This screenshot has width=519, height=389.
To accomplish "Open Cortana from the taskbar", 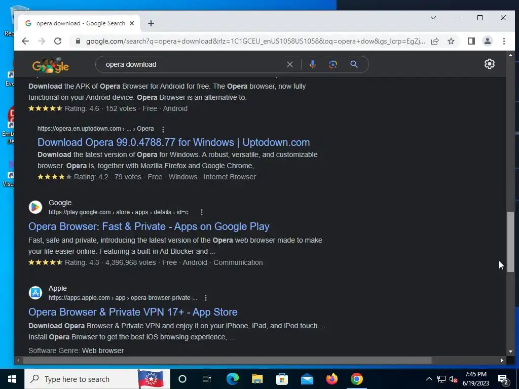I will click(x=182, y=379).
